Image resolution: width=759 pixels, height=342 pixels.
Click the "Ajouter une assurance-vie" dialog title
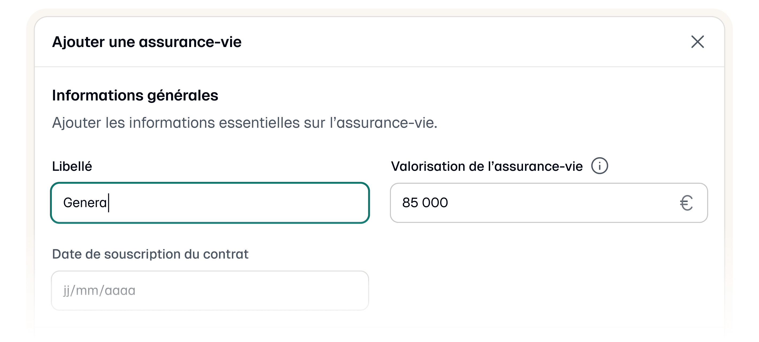pyautogui.click(x=147, y=42)
